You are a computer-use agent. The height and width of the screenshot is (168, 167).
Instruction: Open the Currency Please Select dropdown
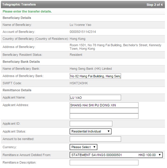(83, 147)
